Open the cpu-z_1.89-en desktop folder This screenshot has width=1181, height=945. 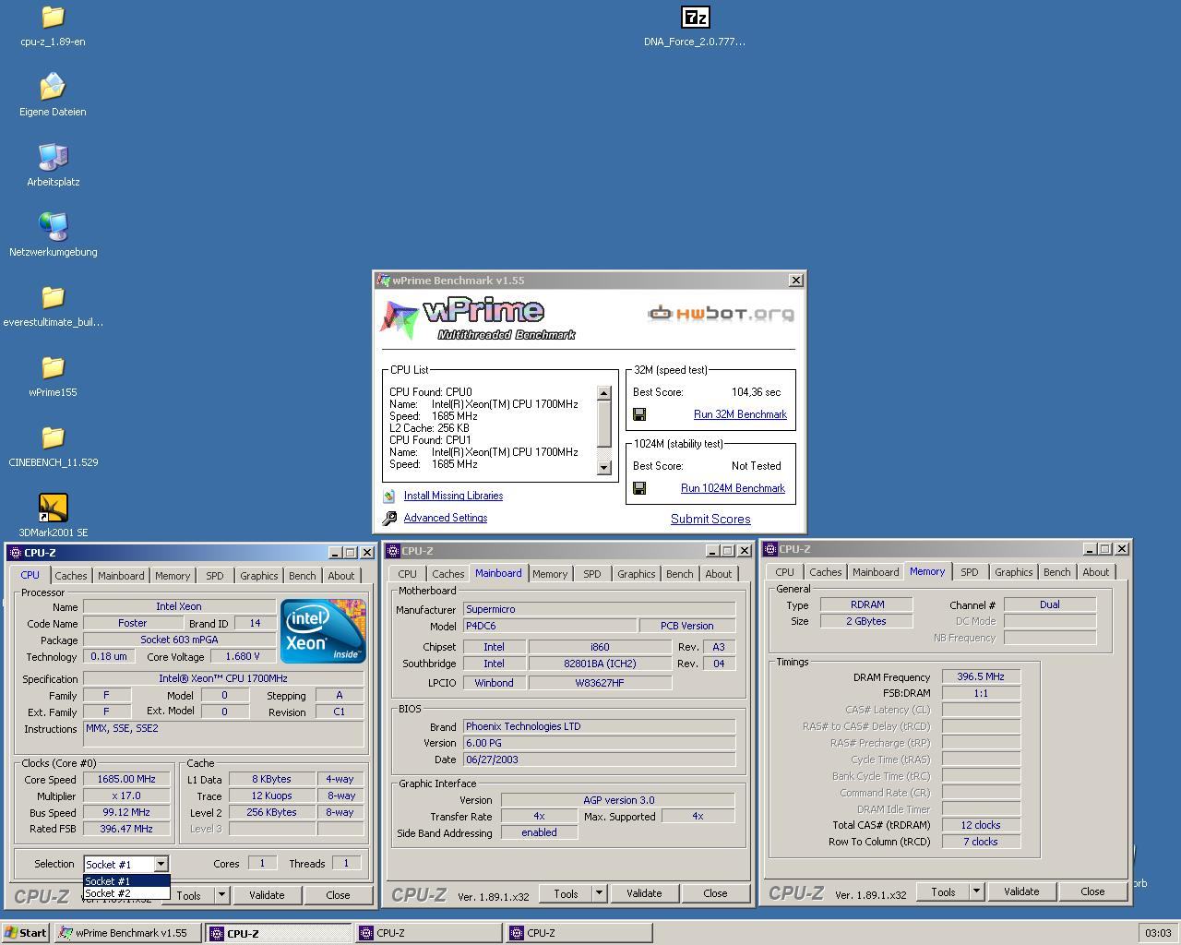point(53,18)
